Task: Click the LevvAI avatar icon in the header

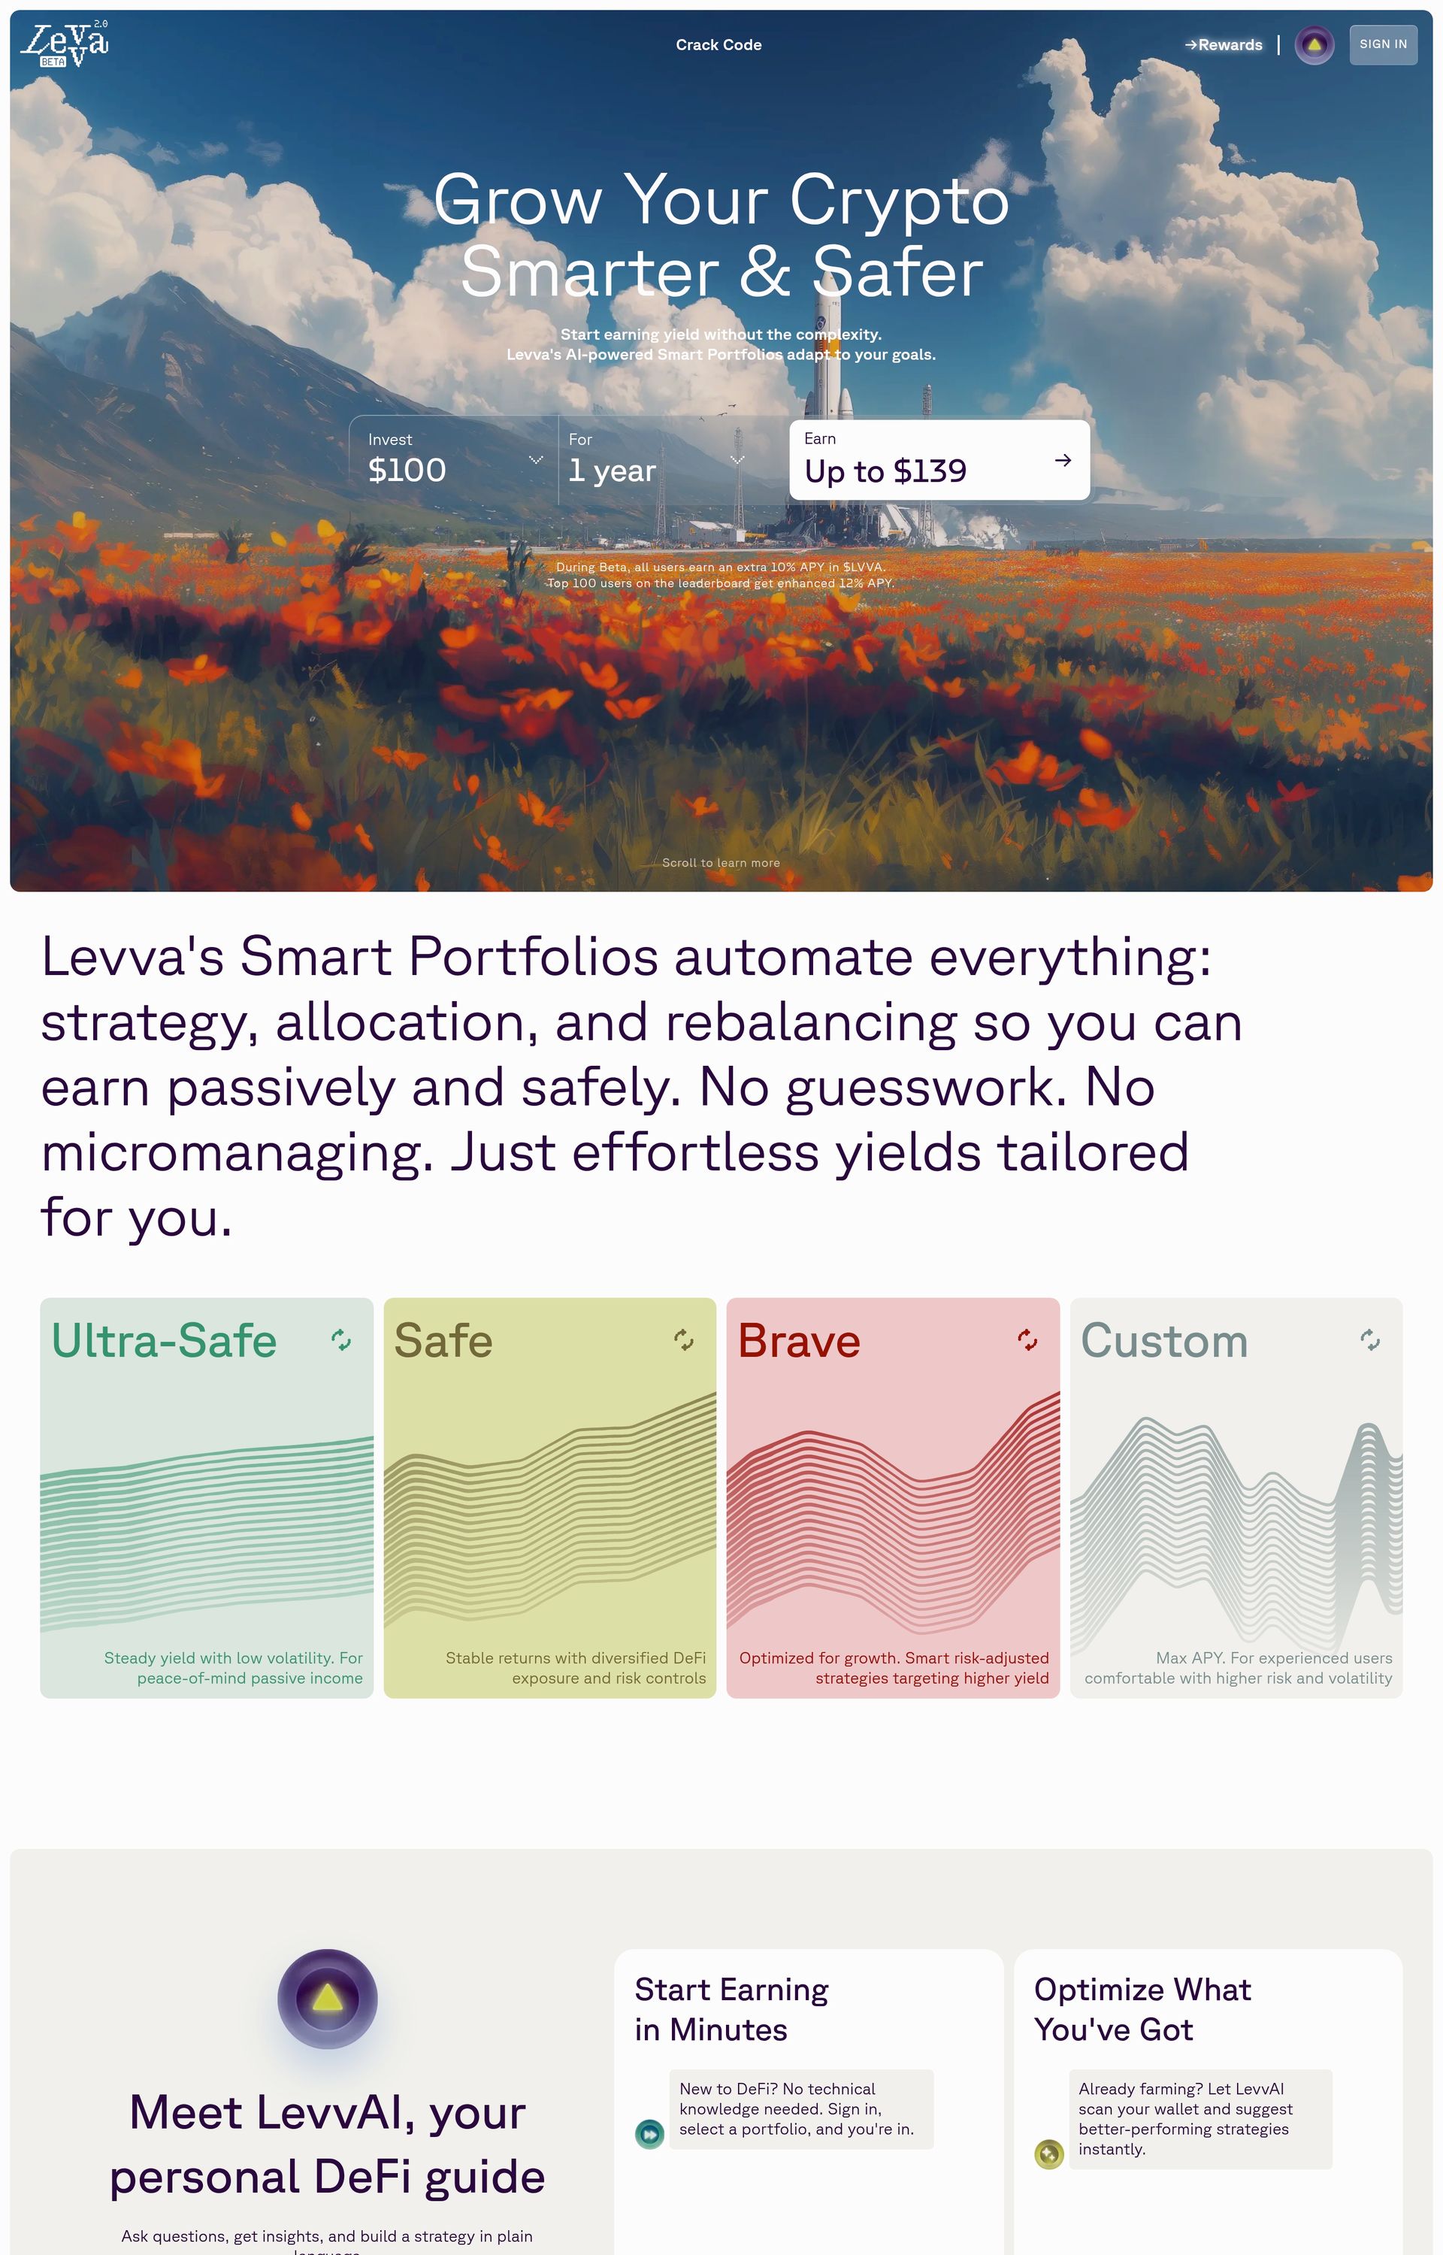Action: pos(1314,45)
